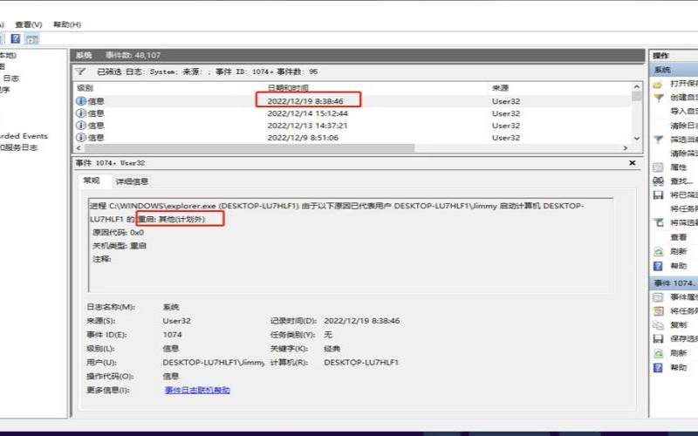Switch to the 详细信息 tab
This screenshot has width=698, height=436.
(x=132, y=181)
